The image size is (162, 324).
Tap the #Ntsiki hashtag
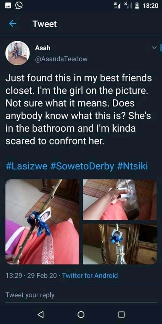(x=132, y=166)
